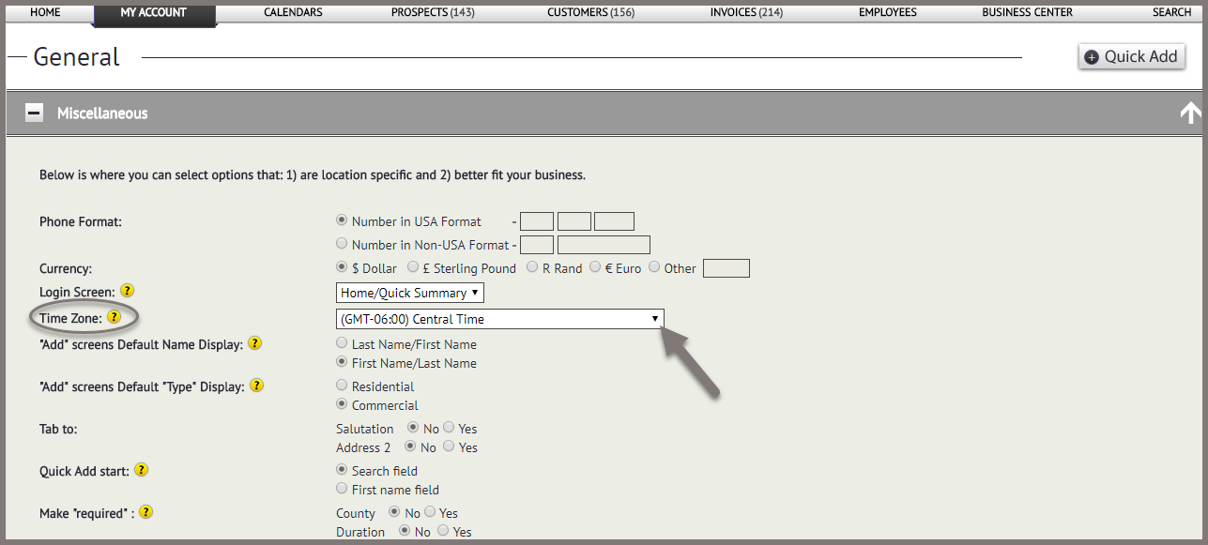Focus last USA phone format box
Image resolution: width=1208 pixels, height=545 pixels.
[614, 221]
